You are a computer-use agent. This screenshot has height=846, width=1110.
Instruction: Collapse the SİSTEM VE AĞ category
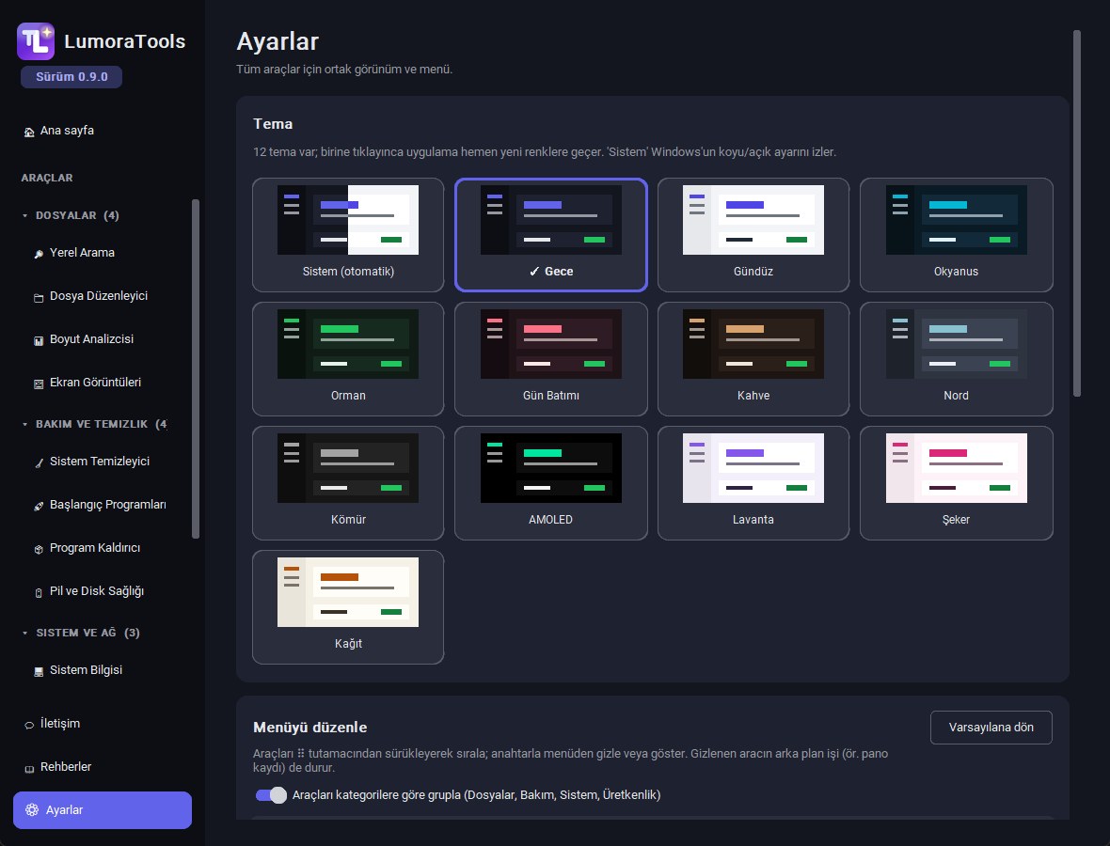click(81, 633)
